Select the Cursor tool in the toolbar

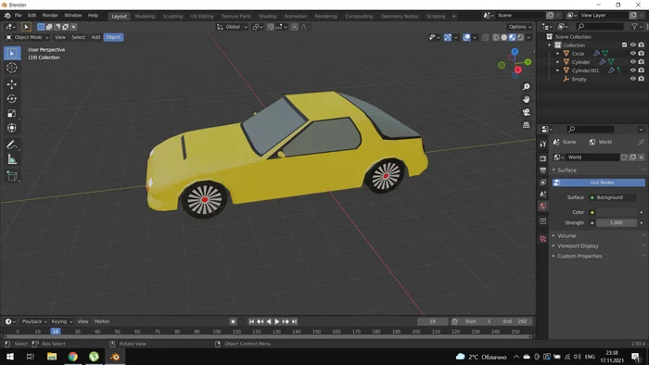point(11,68)
